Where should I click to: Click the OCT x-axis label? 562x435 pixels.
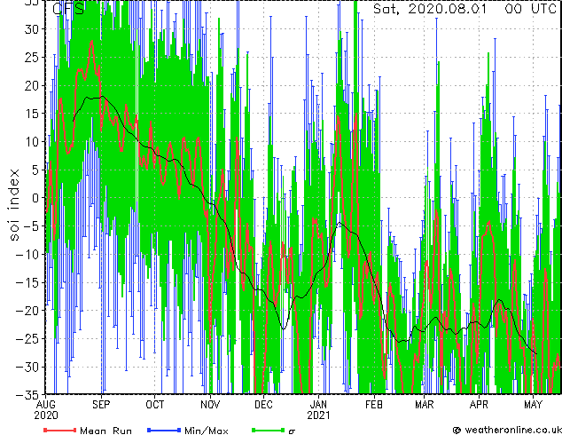point(155,405)
